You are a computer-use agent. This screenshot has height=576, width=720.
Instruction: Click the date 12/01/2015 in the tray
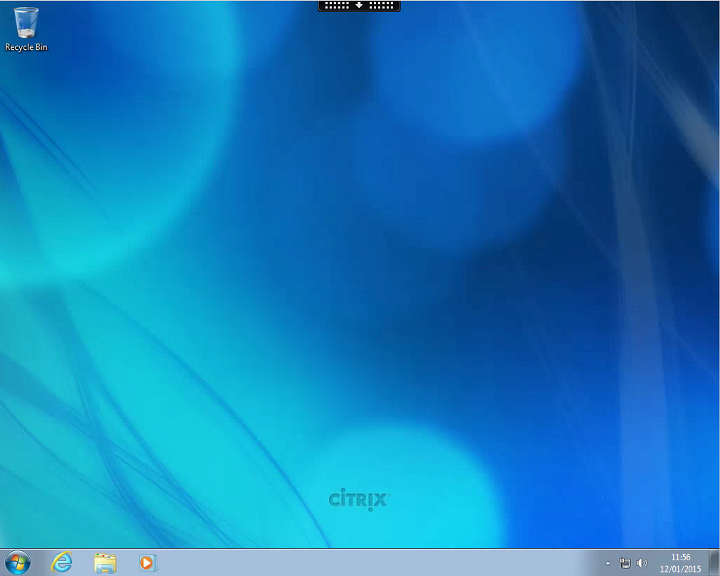point(681,569)
